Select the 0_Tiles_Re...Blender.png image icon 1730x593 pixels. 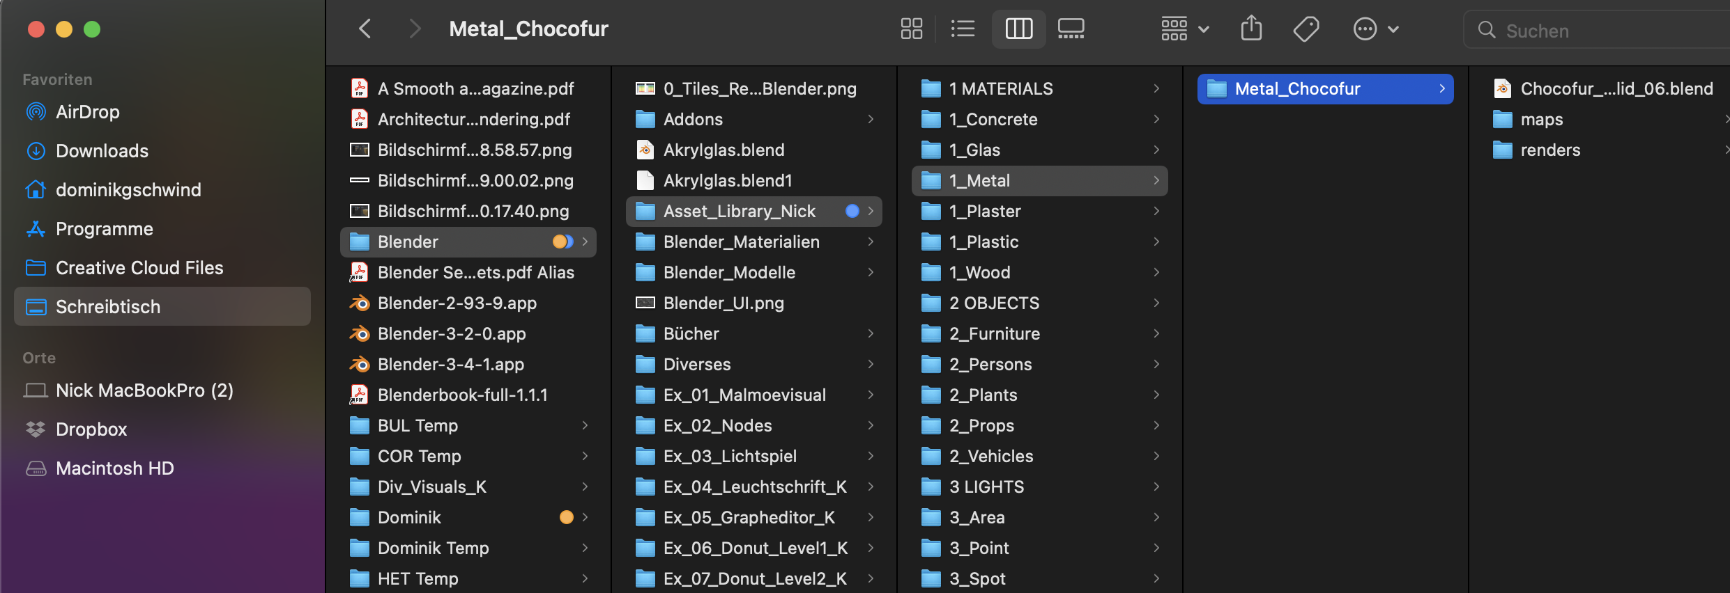(645, 88)
